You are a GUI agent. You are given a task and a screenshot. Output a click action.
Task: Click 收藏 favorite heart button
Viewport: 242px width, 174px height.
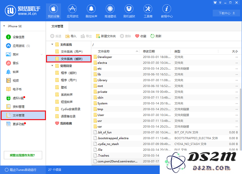pyautogui.click(x=141, y=36)
